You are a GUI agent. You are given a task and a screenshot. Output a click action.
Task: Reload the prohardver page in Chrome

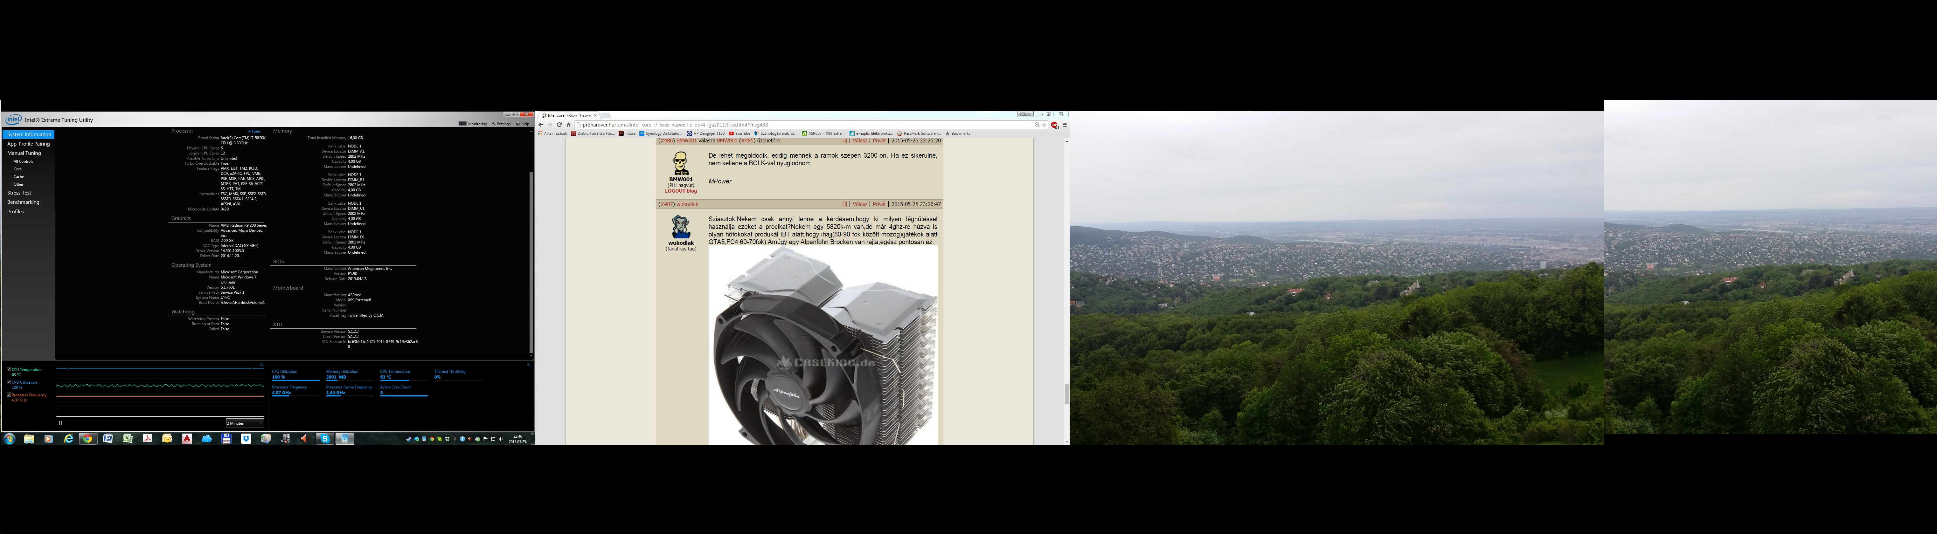(x=559, y=125)
